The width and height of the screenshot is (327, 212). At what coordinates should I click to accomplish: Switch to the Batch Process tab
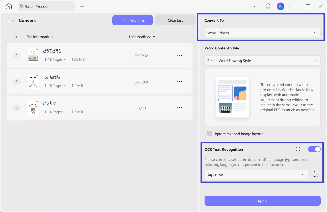click(x=46, y=7)
